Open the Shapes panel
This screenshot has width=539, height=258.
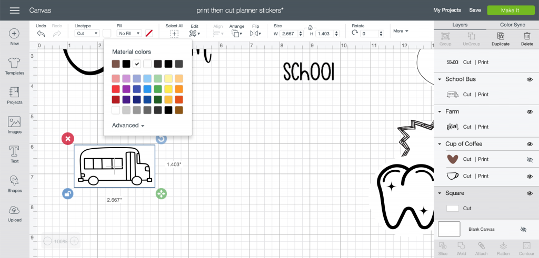point(14,180)
